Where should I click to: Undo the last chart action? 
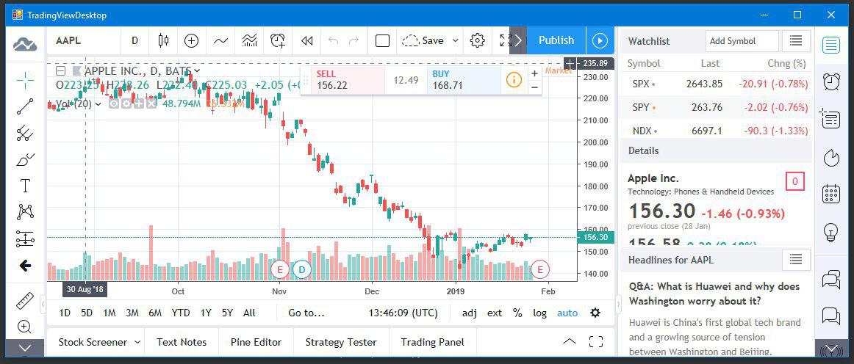[x=334, y=40]
